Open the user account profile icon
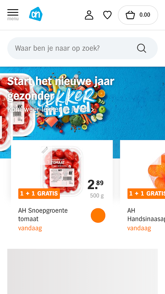The width and height of the screenshot is (165, 294). tap(89, 15)
